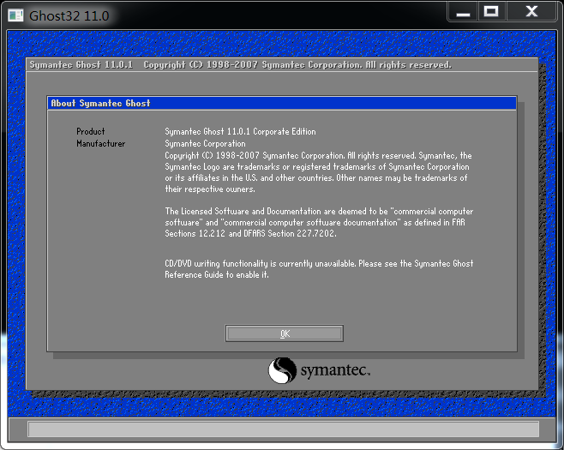The width and height of the screenshot is (564, 450).
Task: Click the Manufacturer label
Action: click(x=100, y=144)
